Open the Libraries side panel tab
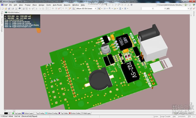Screen dimensions: 196x118 pos(194,13)
